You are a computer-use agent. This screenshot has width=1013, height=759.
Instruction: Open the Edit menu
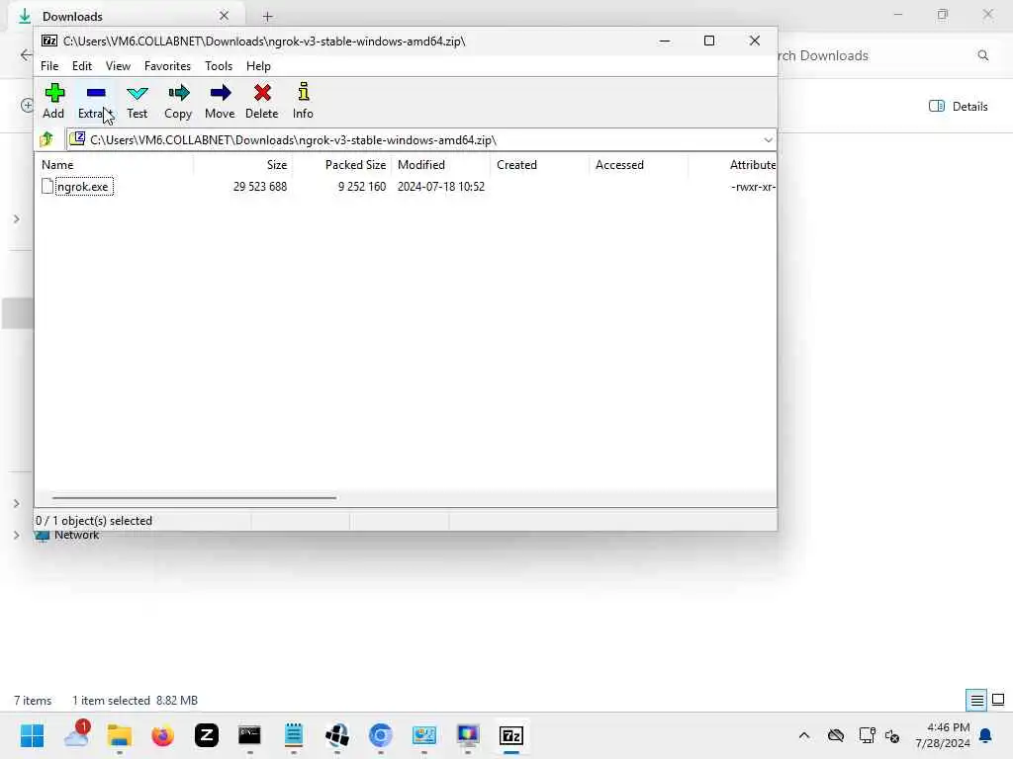point(82,66)
